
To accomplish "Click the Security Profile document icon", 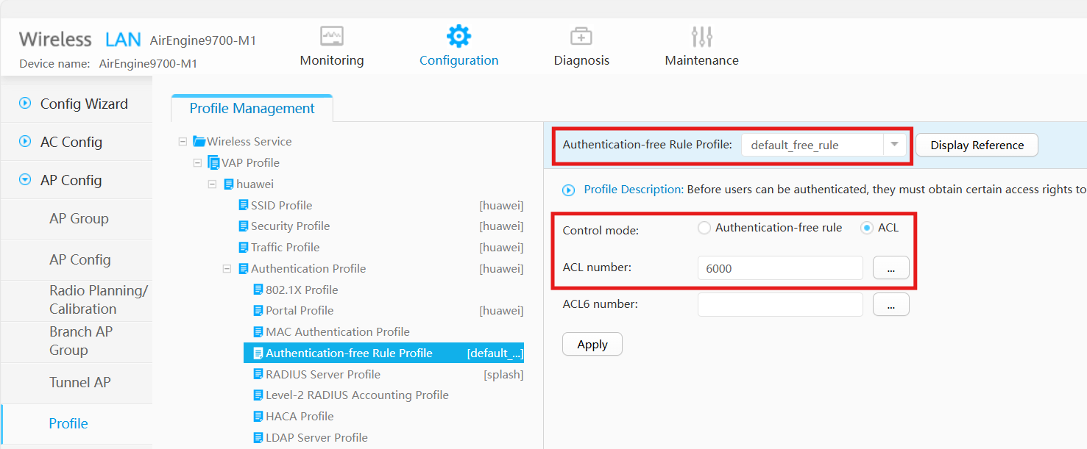I will tap(243, 226).
